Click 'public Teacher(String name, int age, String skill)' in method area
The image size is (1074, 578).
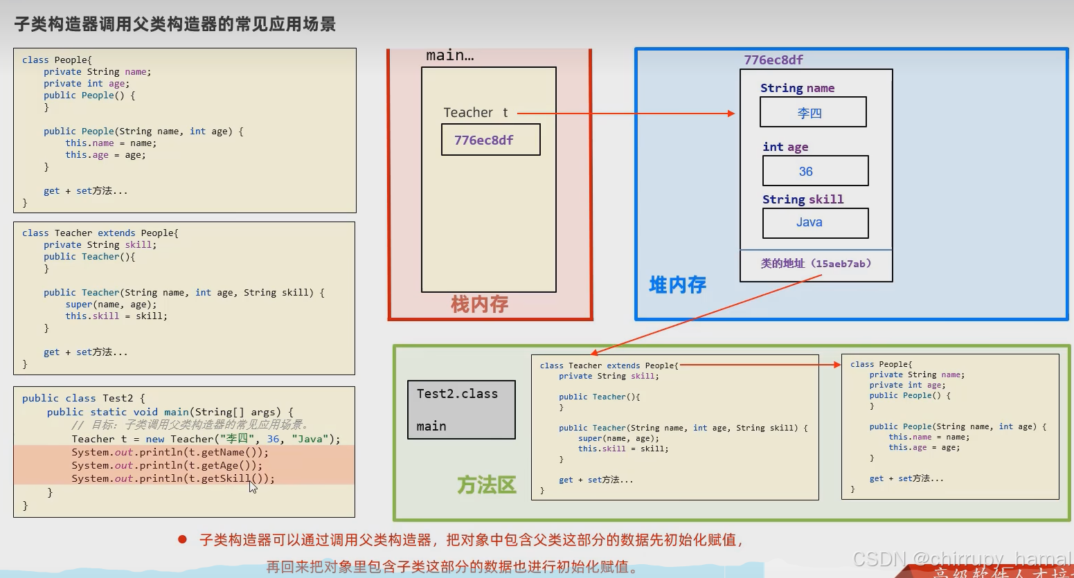click(x=683, y=428)
